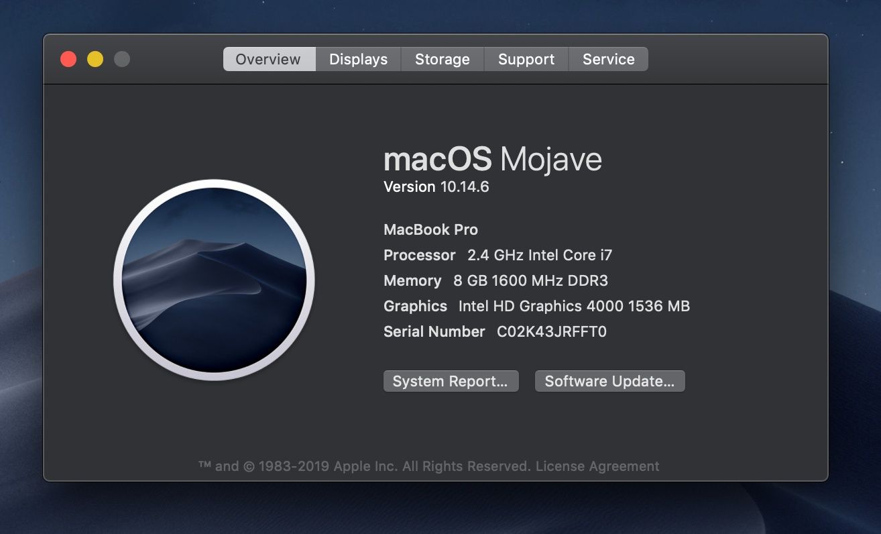Open System Report
Image resolution: width=881 pixels, height=534 pixels.
click(x=451, y=381)
